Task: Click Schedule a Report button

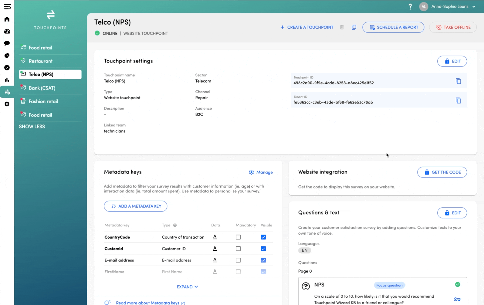Action: click(393, 27)
